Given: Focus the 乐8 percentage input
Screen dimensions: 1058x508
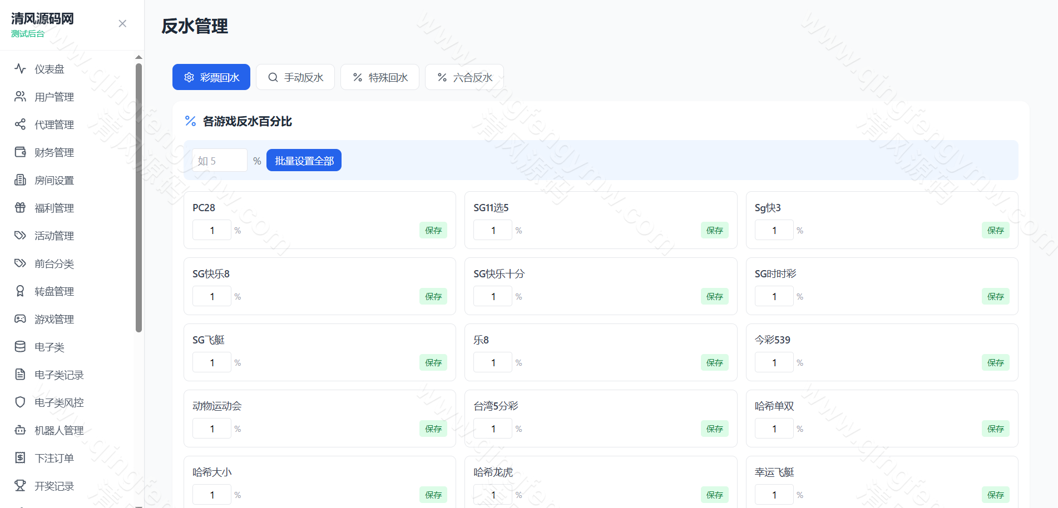Looking at the screenshot, I should tap(493, 362).
